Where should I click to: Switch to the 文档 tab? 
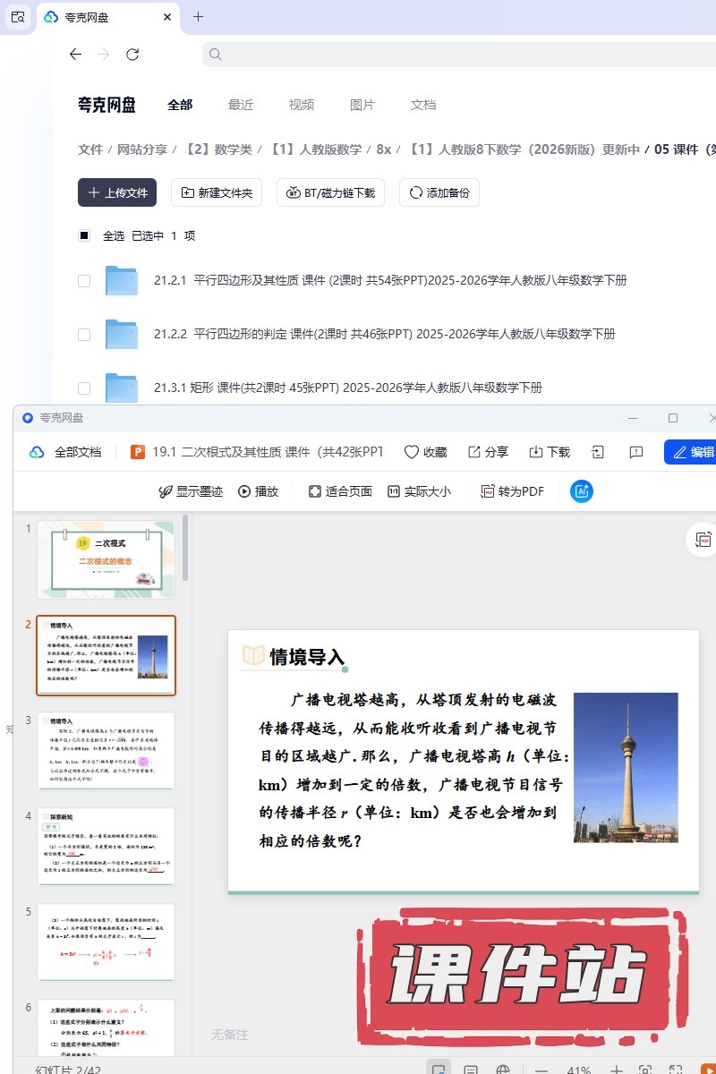tap(423, 105)
